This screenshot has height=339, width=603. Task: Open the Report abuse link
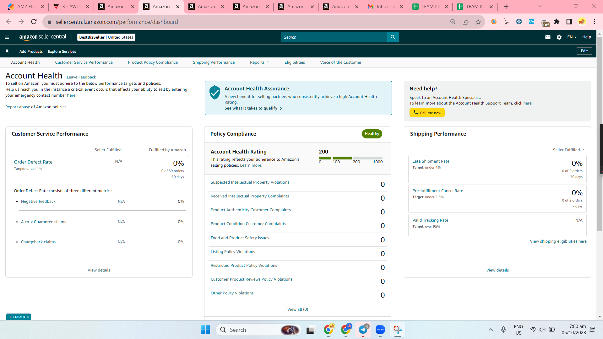(x=18, y=107)
